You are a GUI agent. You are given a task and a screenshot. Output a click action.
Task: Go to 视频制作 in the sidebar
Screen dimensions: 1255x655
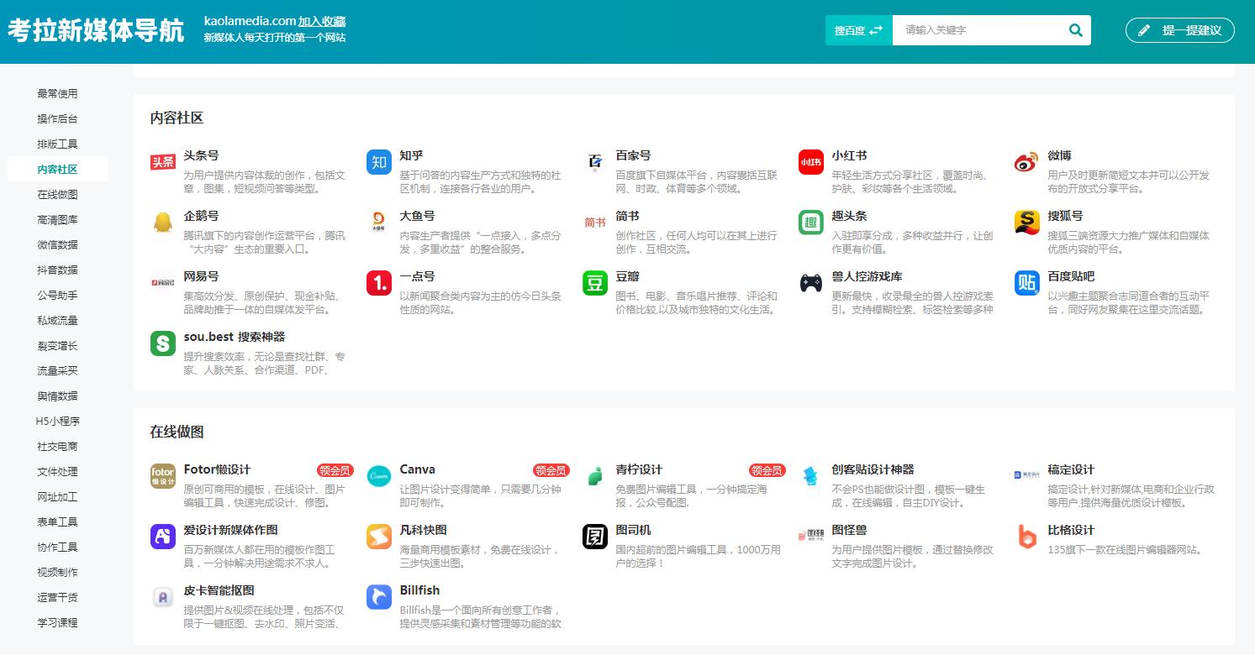pyautogui.click(x=57, y=572)
